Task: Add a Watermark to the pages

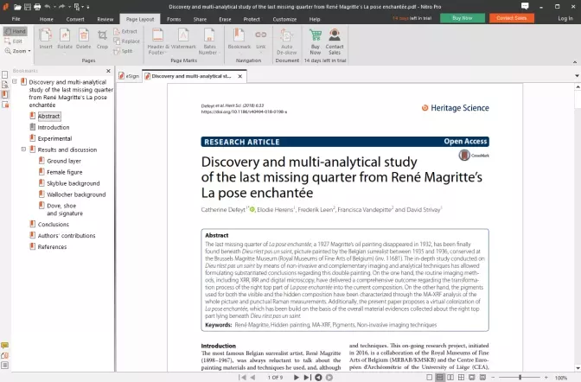Action: click(183, 39)
